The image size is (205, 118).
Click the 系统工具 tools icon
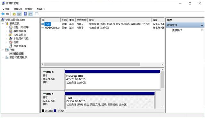7,23
